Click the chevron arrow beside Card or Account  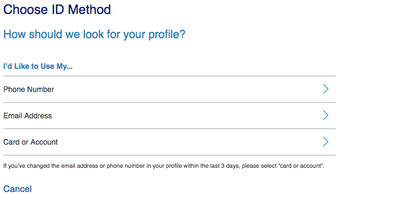(326, 141)
